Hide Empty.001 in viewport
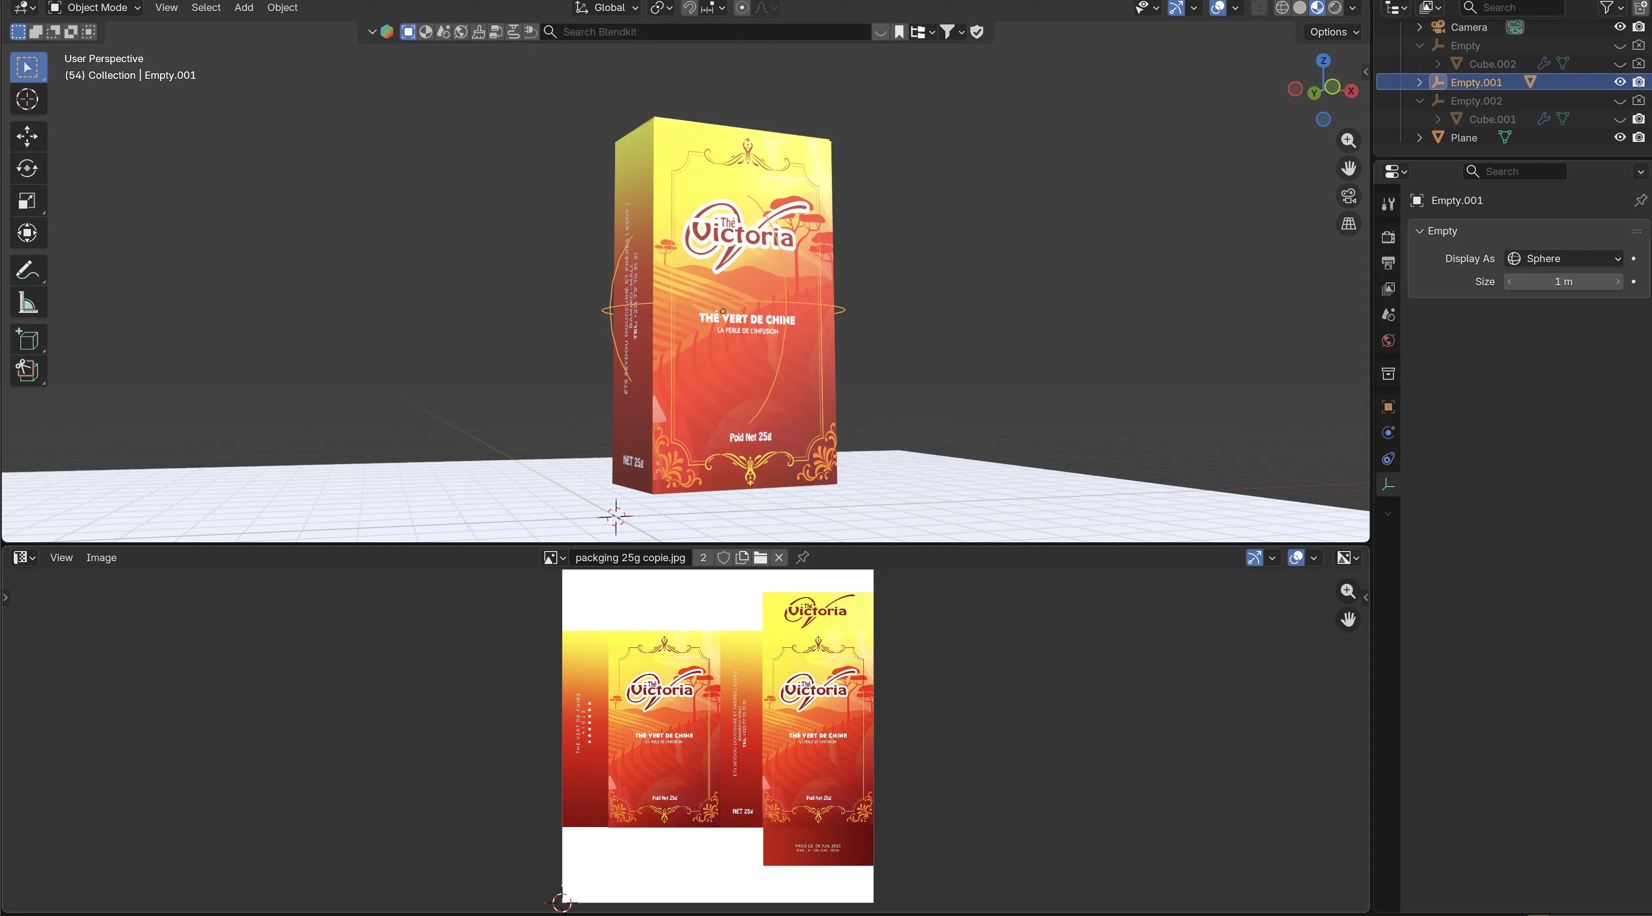The width and height of the screenshot is (1652, 916). pyautogui.click(x=1620, y=82)
